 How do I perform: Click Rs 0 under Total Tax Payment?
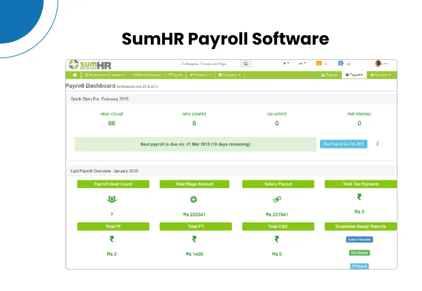tap(359, 212)
